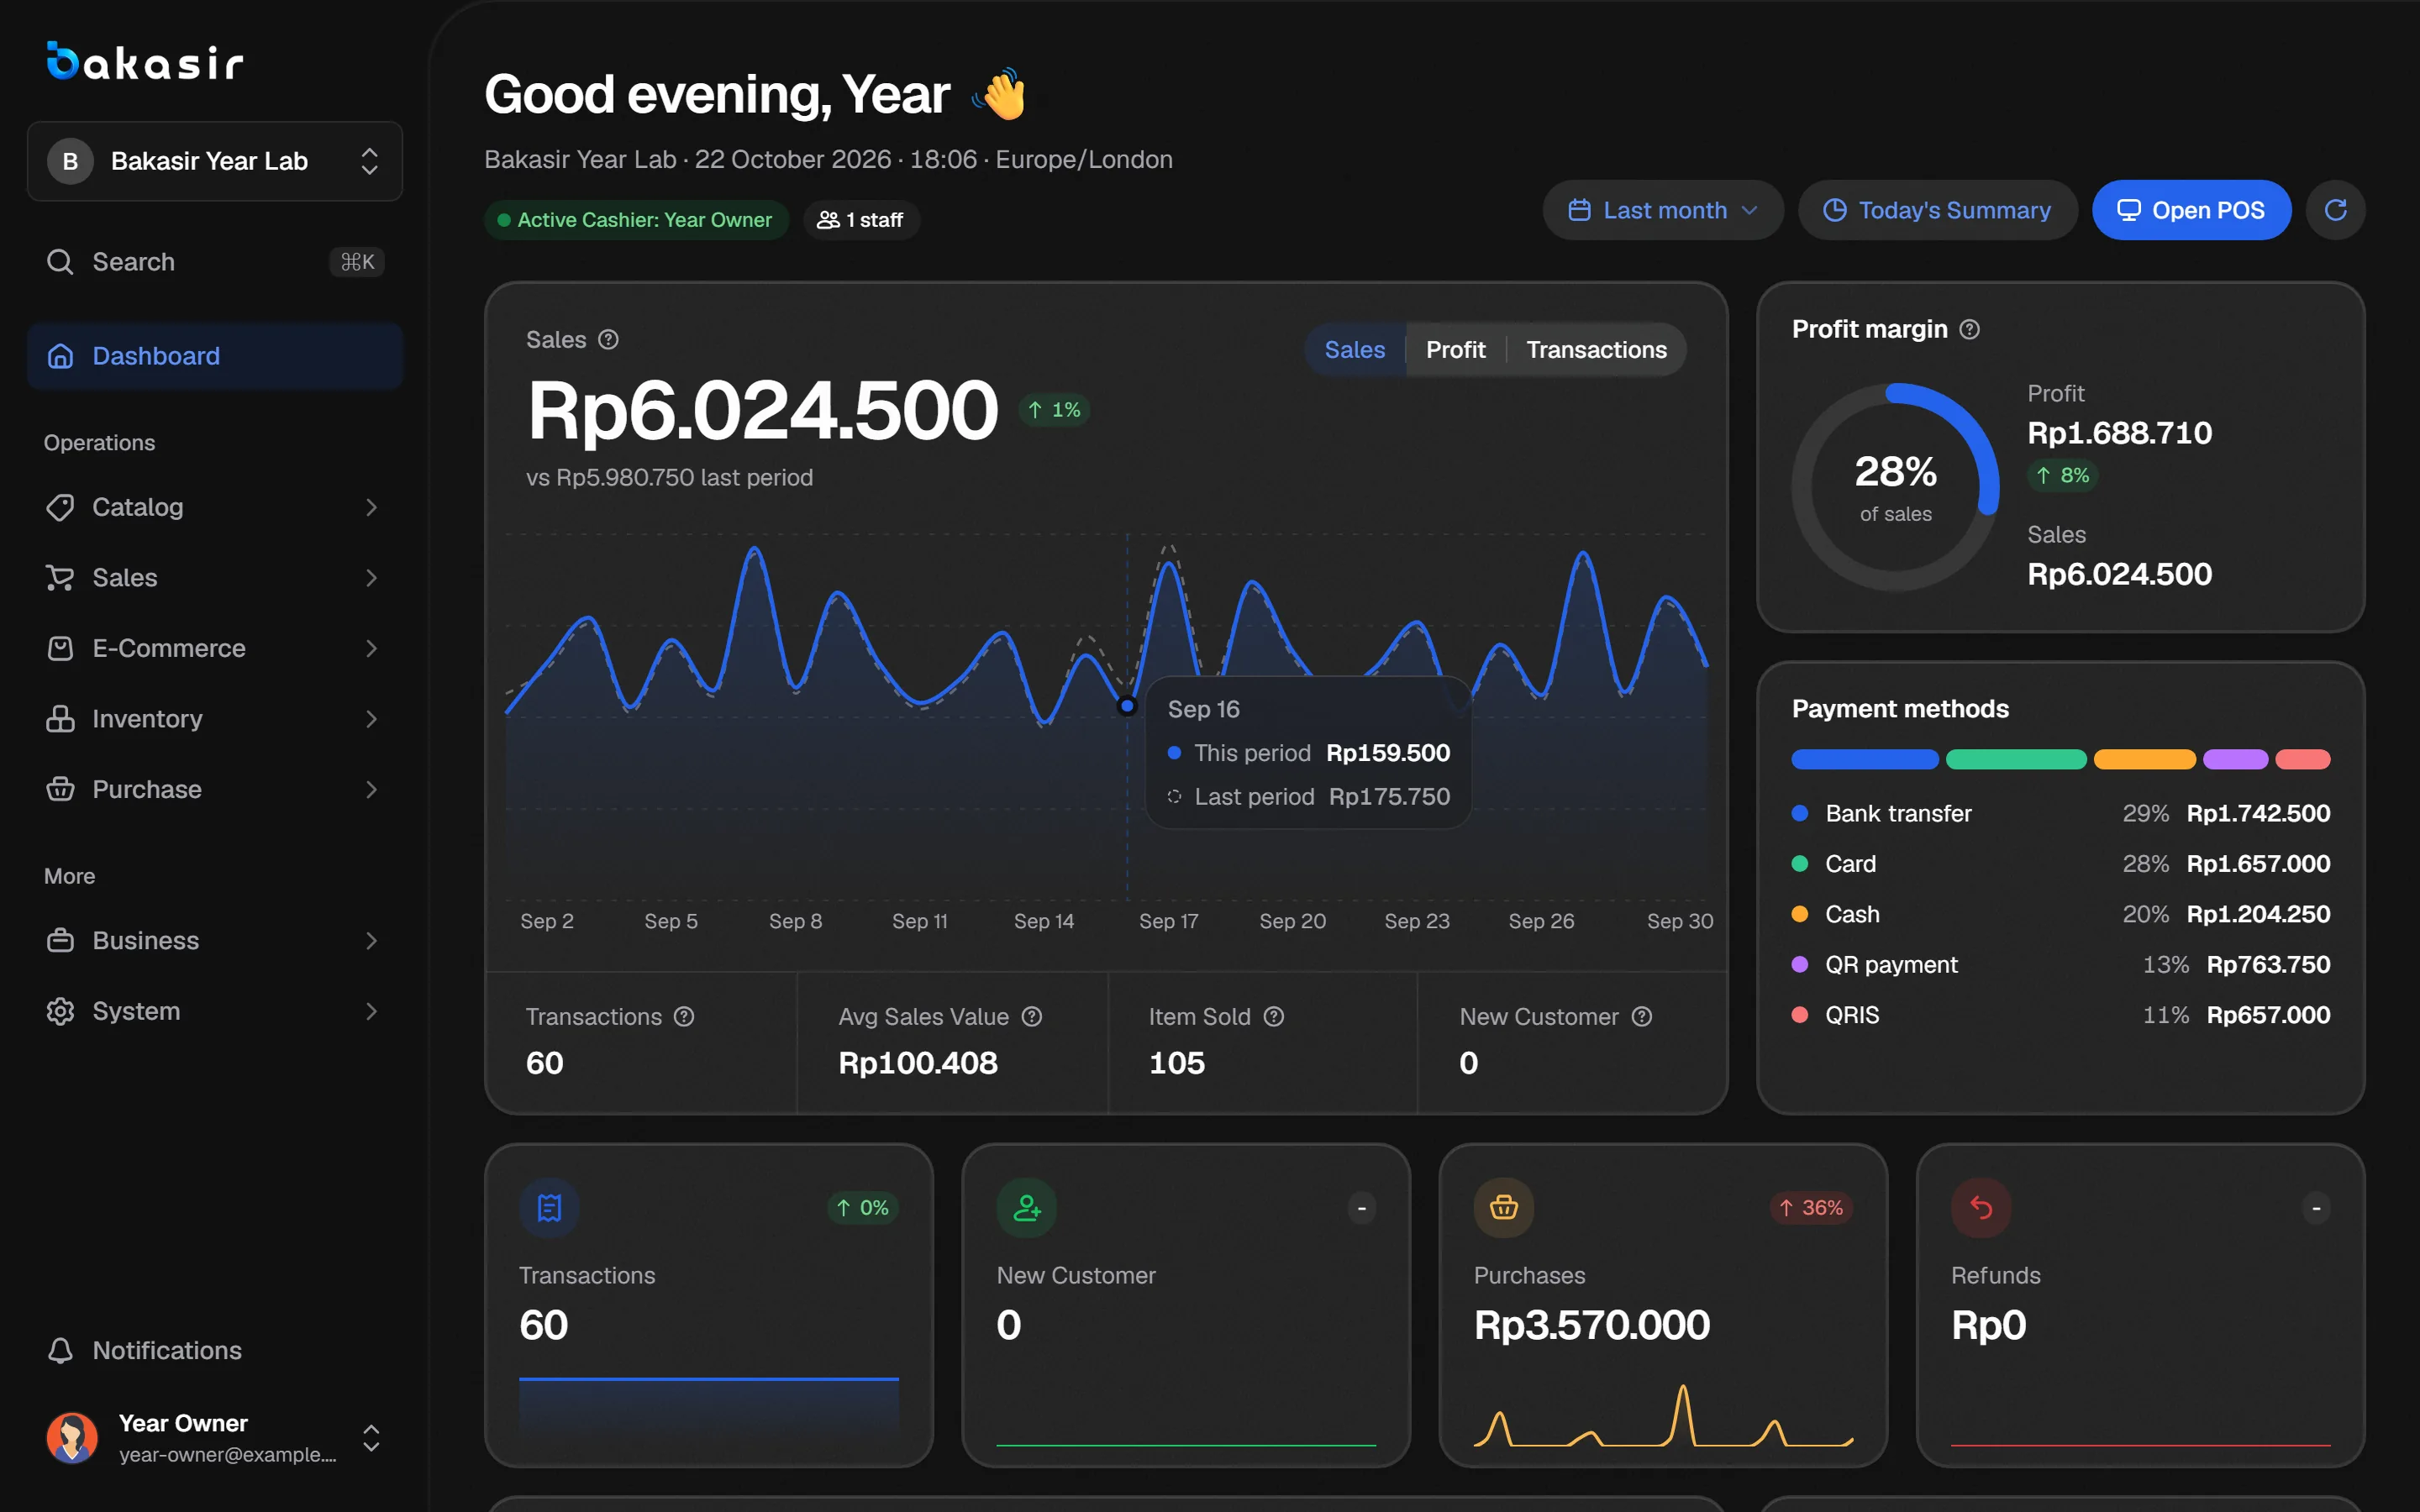Click the basket icon on Purchases card
This screenshot has height=1512, width=2420.
[x=1504, y=1208]
